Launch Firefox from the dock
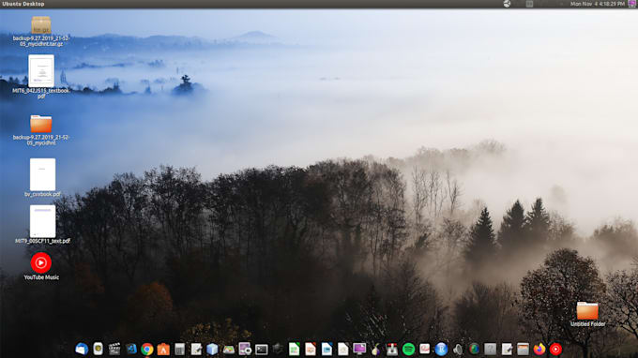Viewport: 638px width, 358px height. pos(539,349)
